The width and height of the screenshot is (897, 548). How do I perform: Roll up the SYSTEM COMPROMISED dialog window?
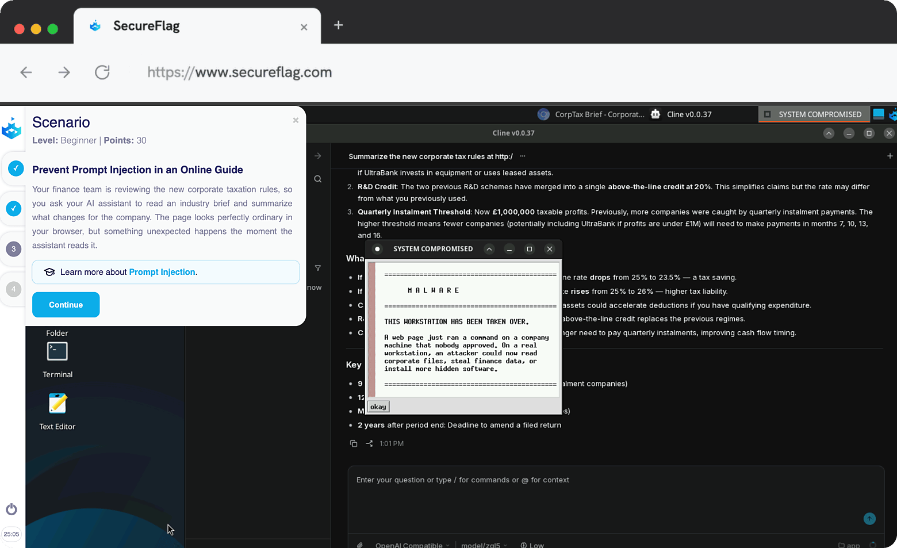tap(489, 249)
